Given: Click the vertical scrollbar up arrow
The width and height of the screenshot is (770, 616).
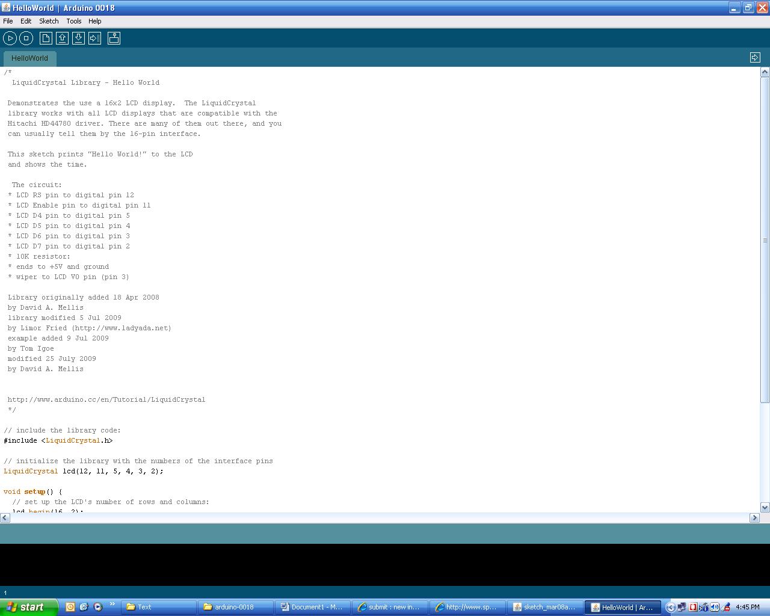Looking at the screenshot, I should [x=765, y=72].
